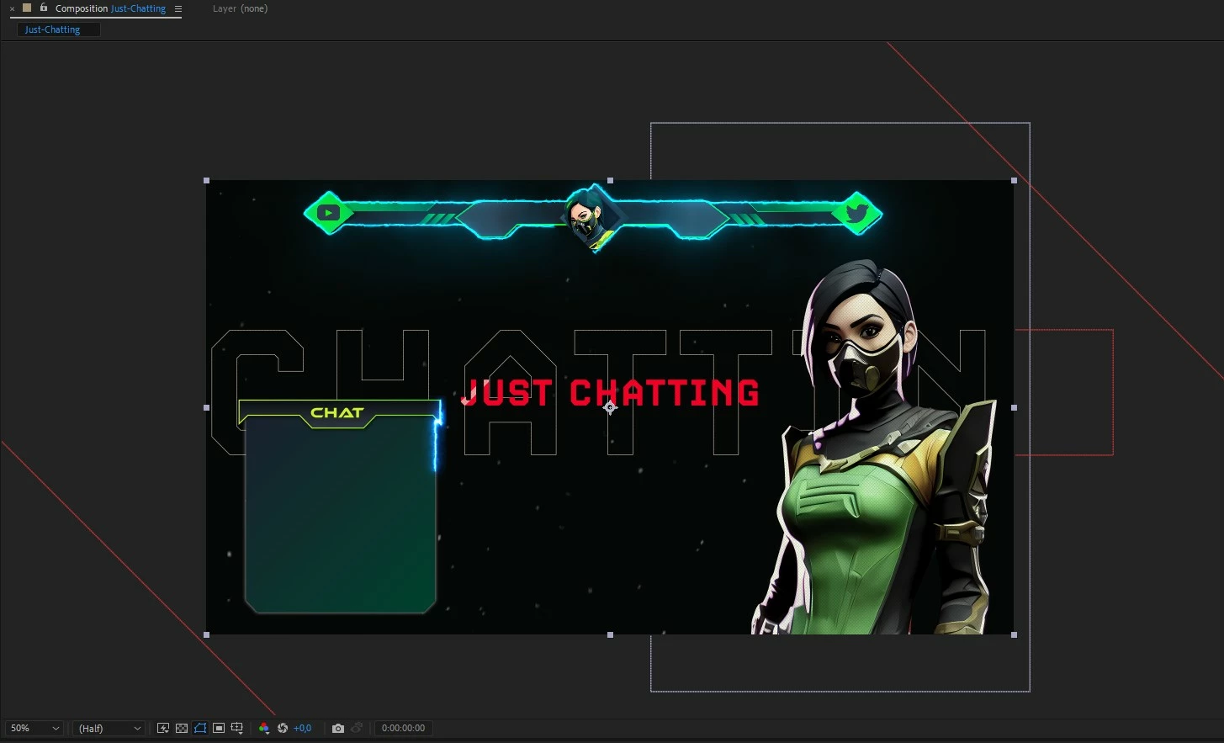The image size is (1224, 743).
Task: Click the Show Snapshot icon
Action: tap(357, 728)
